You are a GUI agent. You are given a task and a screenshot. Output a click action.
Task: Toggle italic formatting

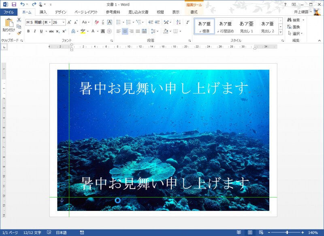[x=34, y=31]
